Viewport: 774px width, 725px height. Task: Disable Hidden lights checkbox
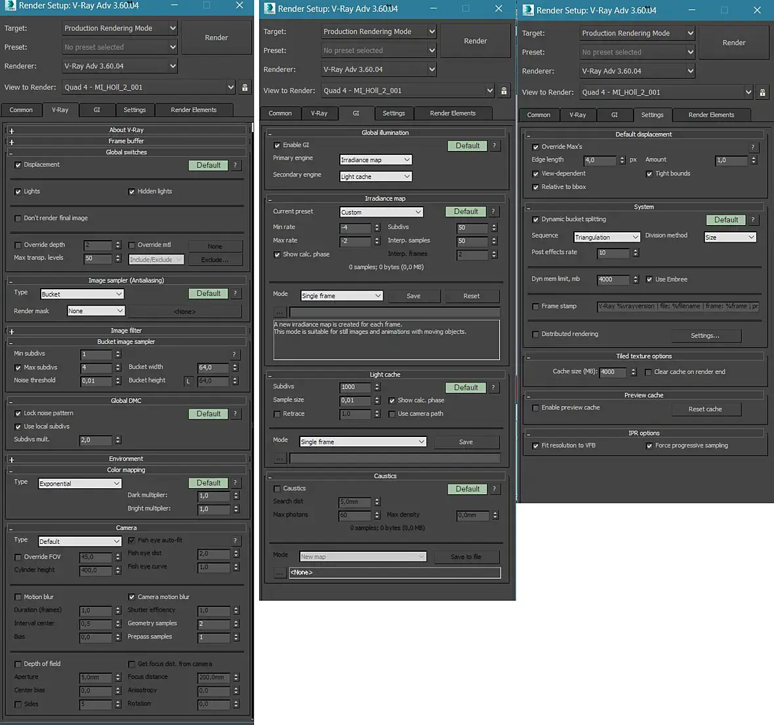pyautogui.click(x=131, y=192)
